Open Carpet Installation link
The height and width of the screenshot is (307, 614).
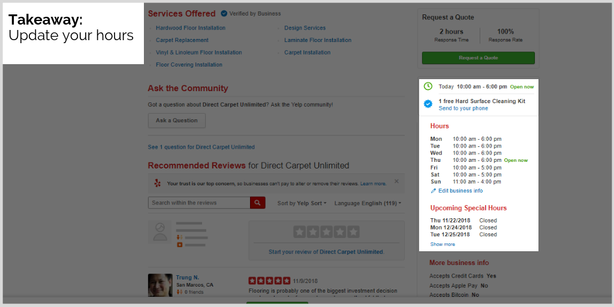[308, 53]
